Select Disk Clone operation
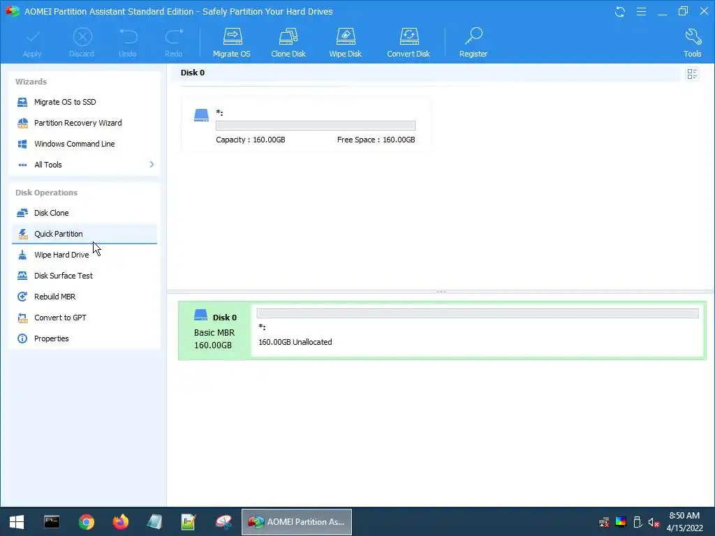715x536 pixels. point(84,213)
